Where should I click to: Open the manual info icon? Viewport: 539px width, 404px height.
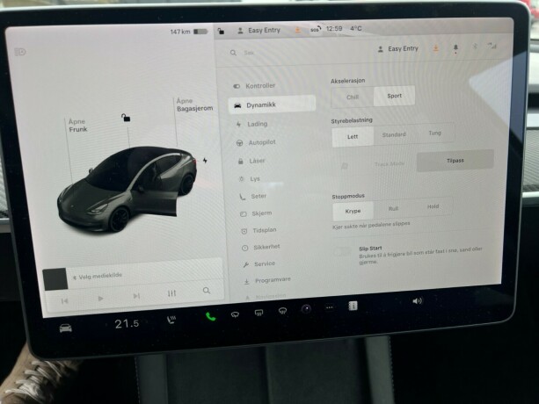coord(353,306)
